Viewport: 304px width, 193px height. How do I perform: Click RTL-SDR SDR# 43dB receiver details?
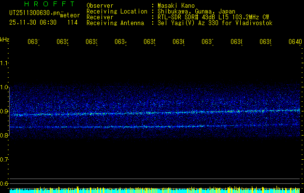tap(213, 17)
